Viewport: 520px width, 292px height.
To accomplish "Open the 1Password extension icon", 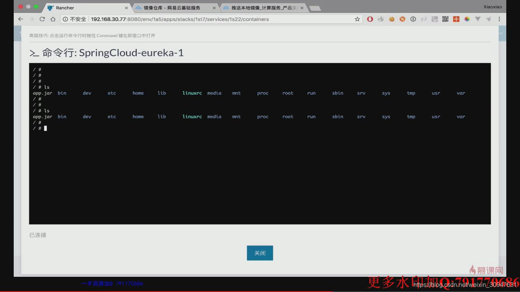I will tap(413, 19).
